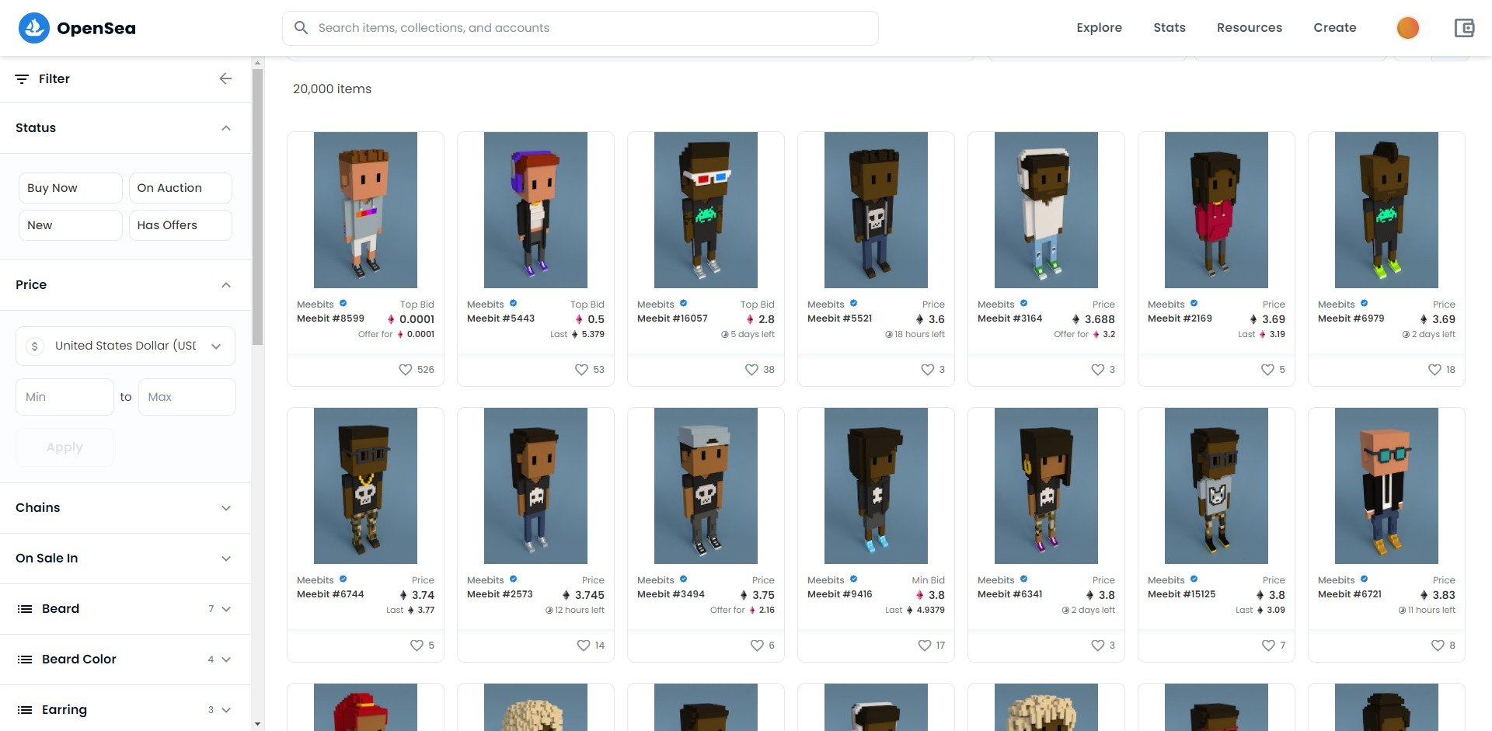The height and width of the screenshot is (731, 1492).
Task: Favorite Meebit #3494 with heart
Action: click(x=757, y=646)
